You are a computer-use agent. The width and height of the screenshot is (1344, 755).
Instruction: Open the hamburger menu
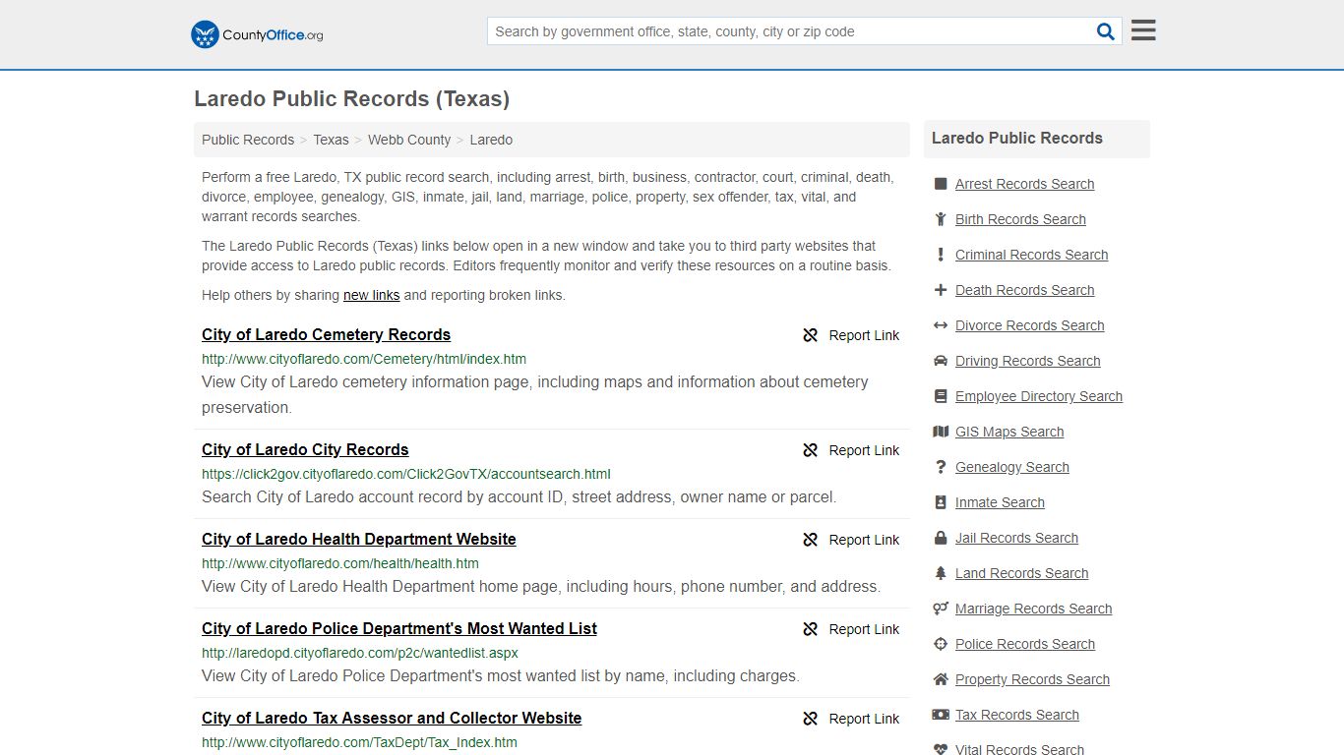(x=1143, y=30)
